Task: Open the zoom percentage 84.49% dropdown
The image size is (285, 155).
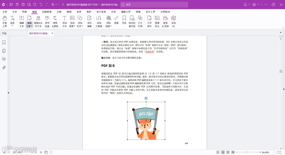Action: click(x=275, y=152)
